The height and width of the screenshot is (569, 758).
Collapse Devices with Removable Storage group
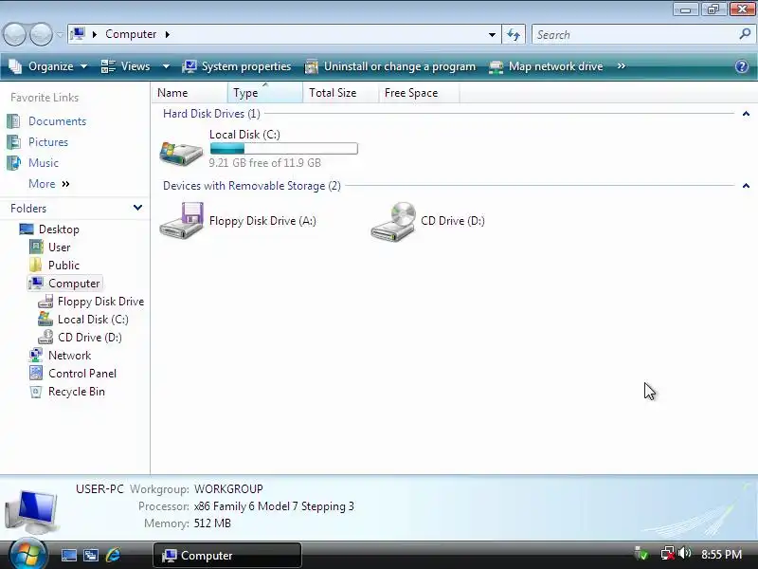[x=746, y=186]
